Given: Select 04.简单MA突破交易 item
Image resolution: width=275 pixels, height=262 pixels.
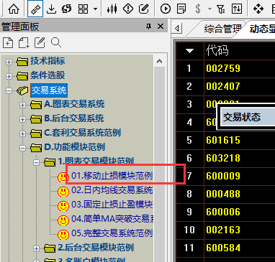Looking at the screenshot, I should 112,219.
